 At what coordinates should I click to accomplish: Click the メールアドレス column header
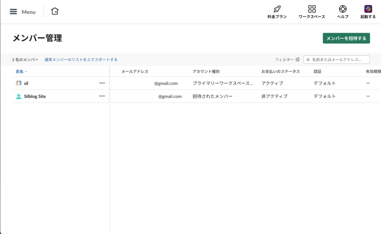pyautogui.click(x=135, y=71)
